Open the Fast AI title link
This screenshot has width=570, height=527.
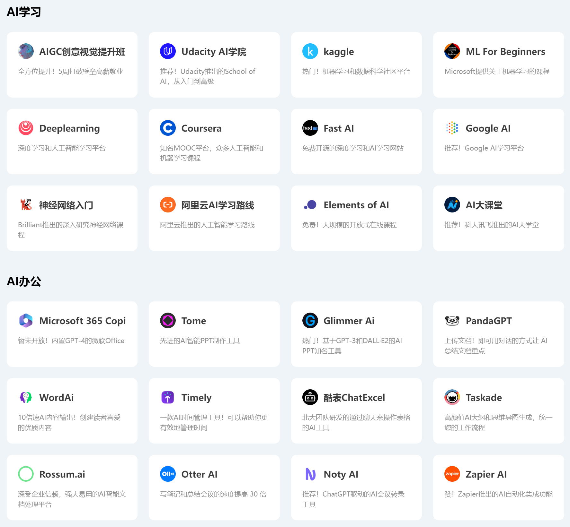(339, 128)
